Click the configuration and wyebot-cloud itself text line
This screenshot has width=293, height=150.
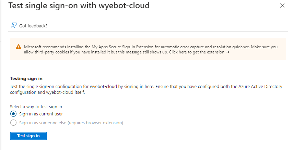[x=47, y=92]
